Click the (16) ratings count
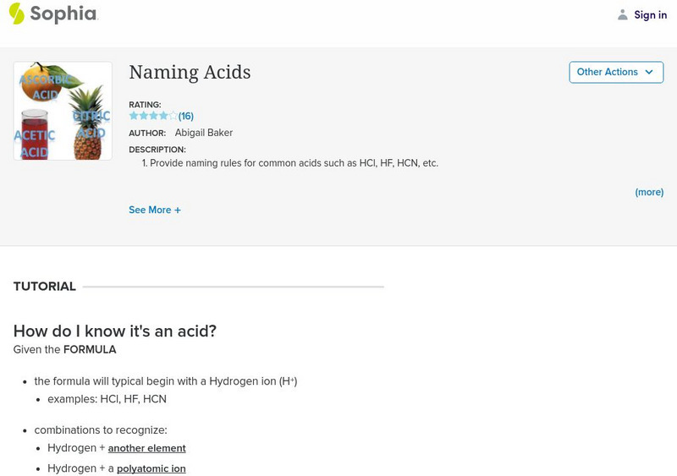This screenshot has width=677, height=476. tap(186, 117)
